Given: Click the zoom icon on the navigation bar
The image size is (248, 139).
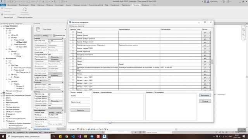Looking at the screenshot, I should (x=243, y=35).
